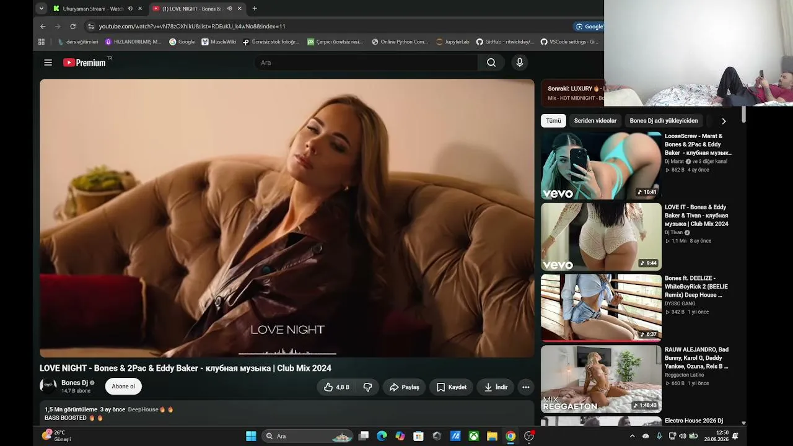Select the Tümü filter chip
Screen dimensions: 793x446
pyautogui.click(x=553, y=121)
